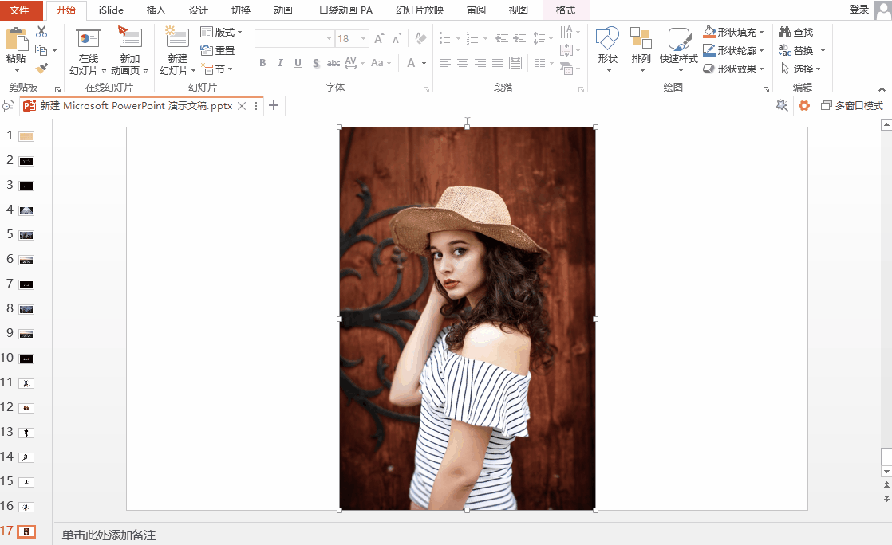Select slide 5 thumbnail
Viewport: 892px width, 545px height.
(26, 235)
